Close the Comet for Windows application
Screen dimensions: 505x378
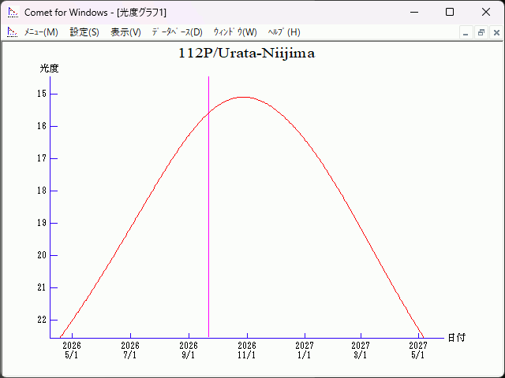pos(485,12)
